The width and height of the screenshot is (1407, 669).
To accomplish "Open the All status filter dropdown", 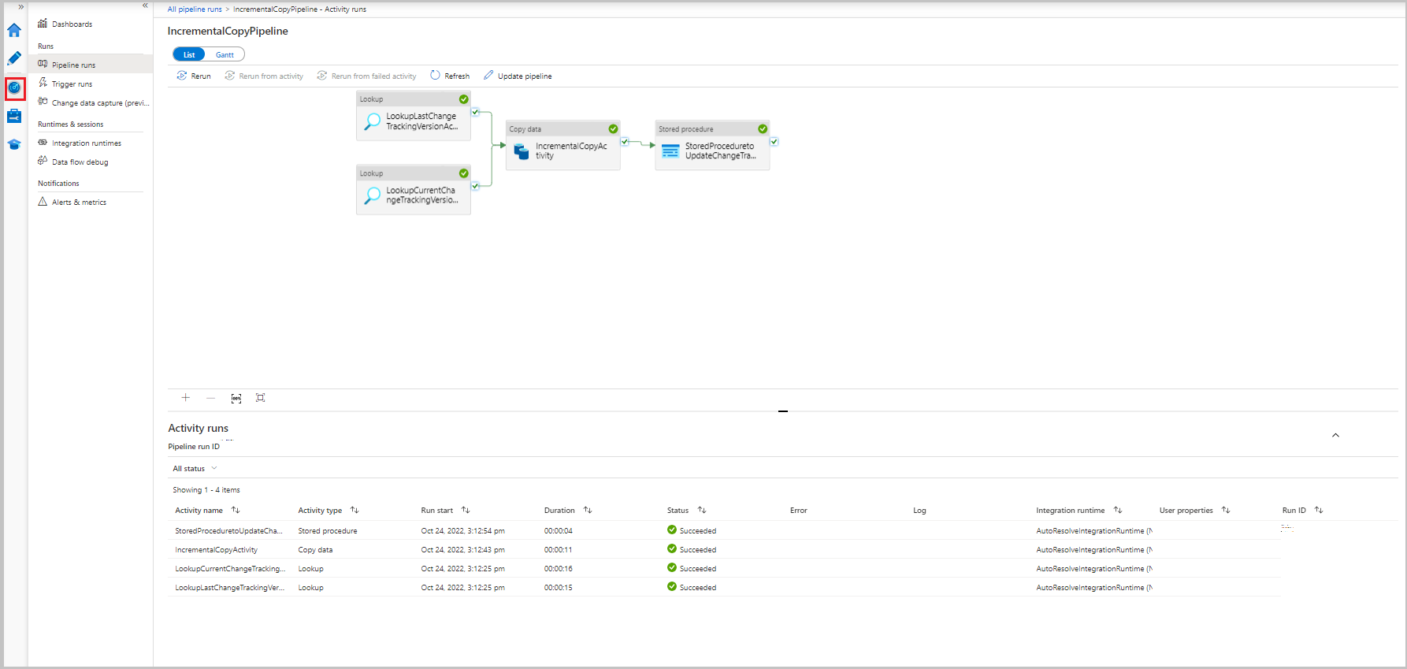I will [x=195, y=469].
